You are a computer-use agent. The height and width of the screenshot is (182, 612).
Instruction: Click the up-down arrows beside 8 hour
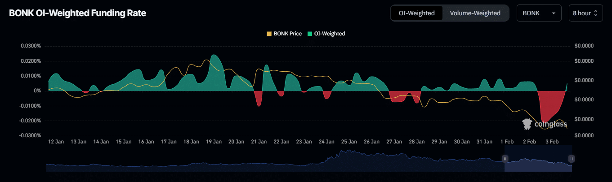(x=596, y=13)
